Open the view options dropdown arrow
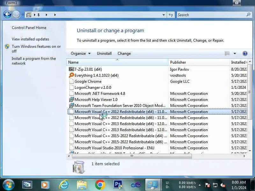 coord(235,53)
